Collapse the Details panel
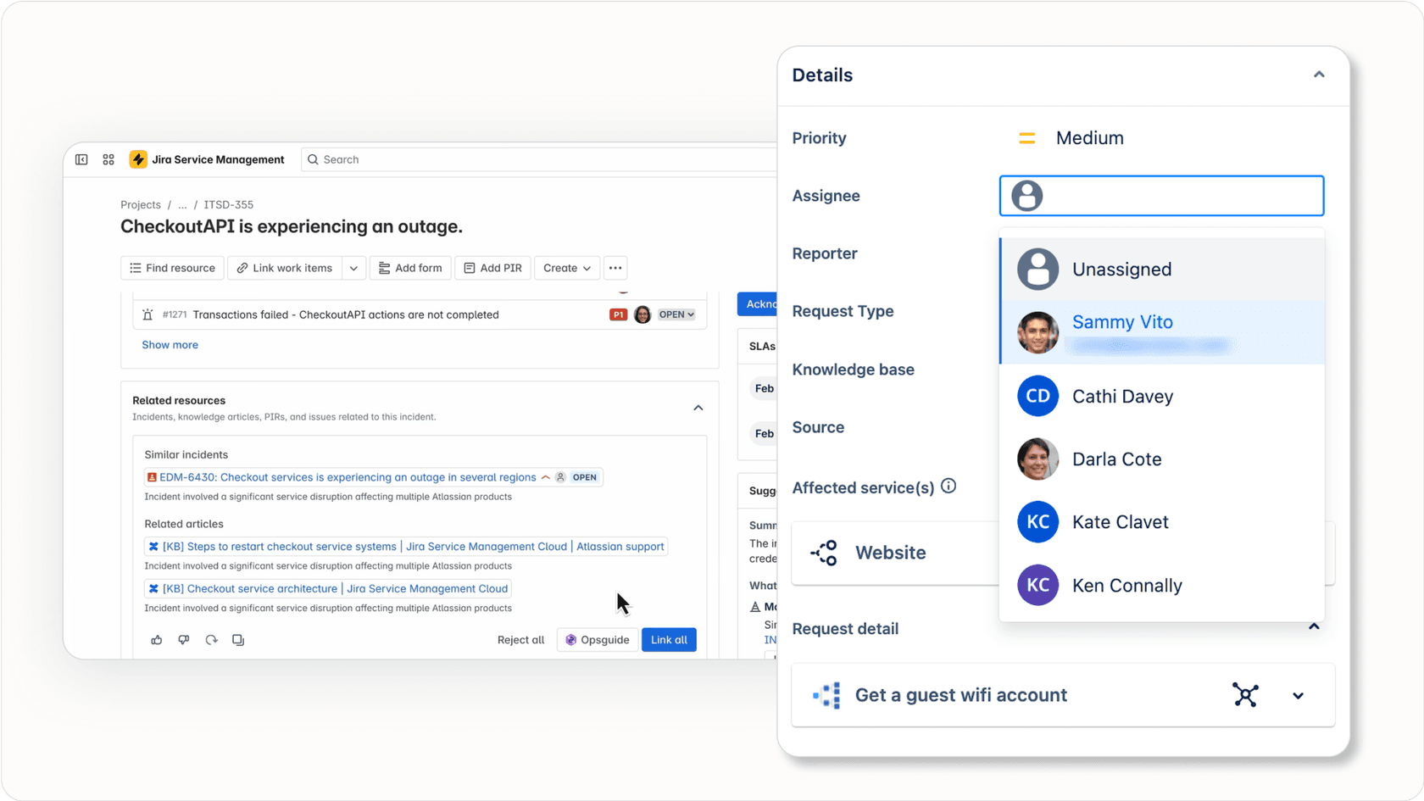 [x=1319, y=75]
